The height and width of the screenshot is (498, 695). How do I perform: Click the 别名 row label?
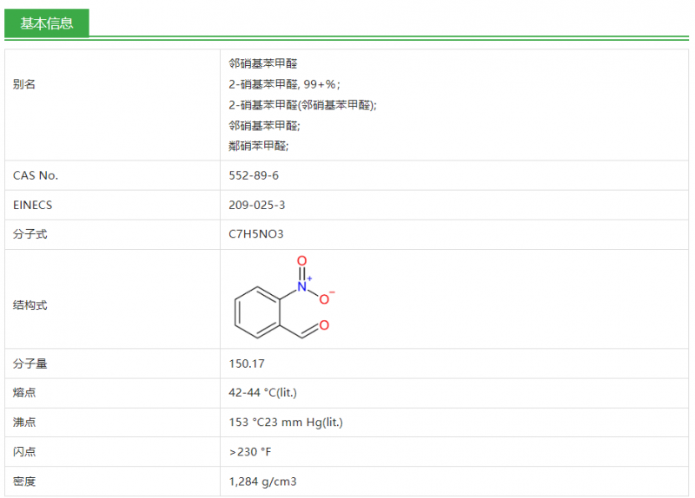point(24,84)
